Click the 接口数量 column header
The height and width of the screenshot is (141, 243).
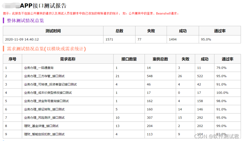(x=129, y=59)
